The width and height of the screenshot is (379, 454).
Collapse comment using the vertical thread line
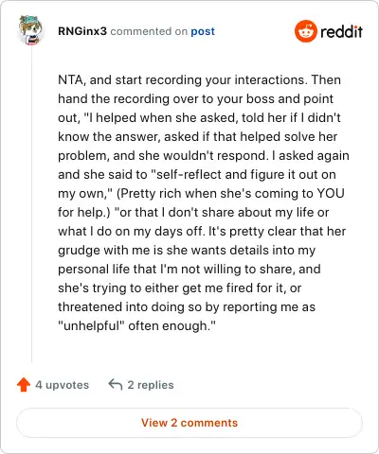31,205
